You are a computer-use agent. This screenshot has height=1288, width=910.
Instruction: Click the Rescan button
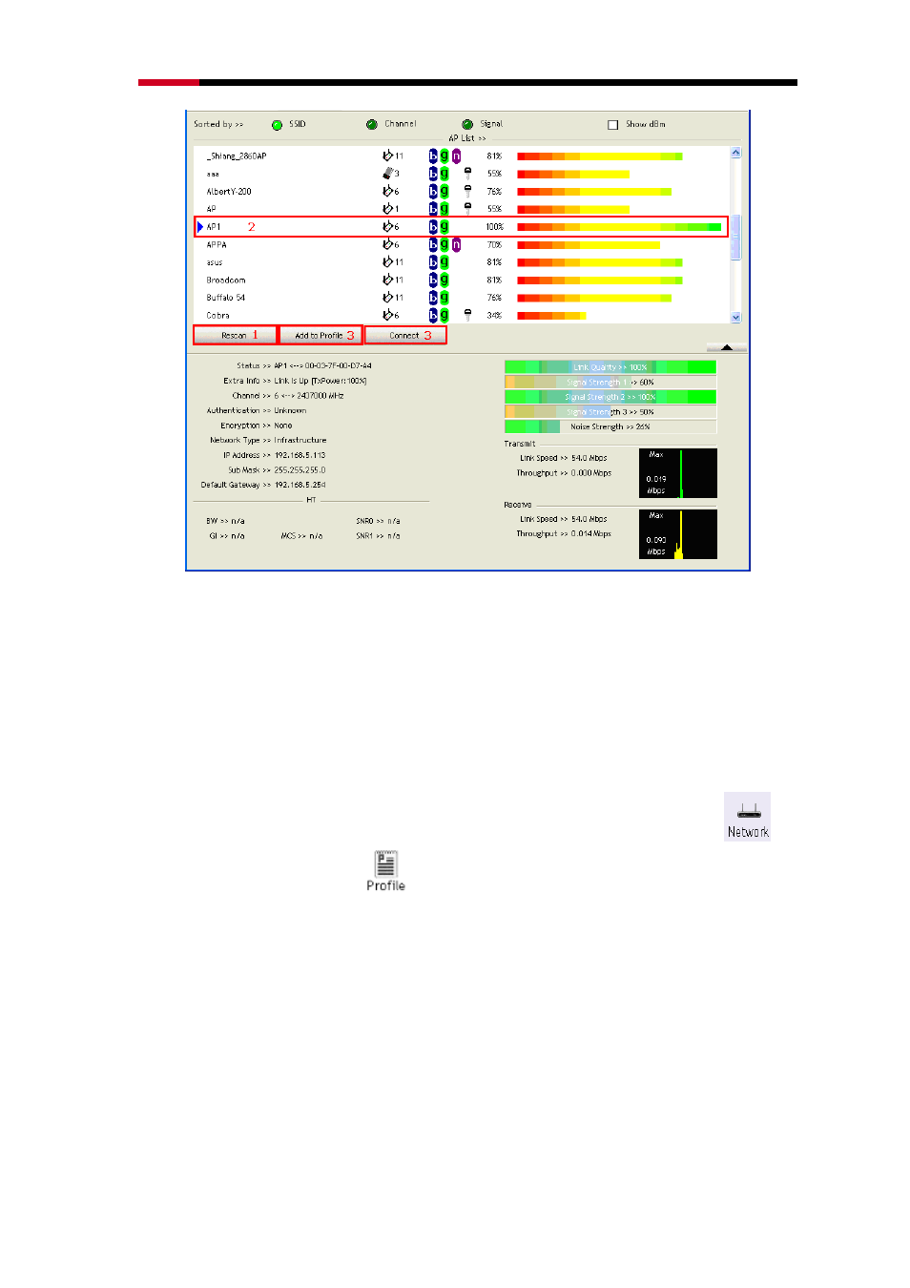pos(235,335)
